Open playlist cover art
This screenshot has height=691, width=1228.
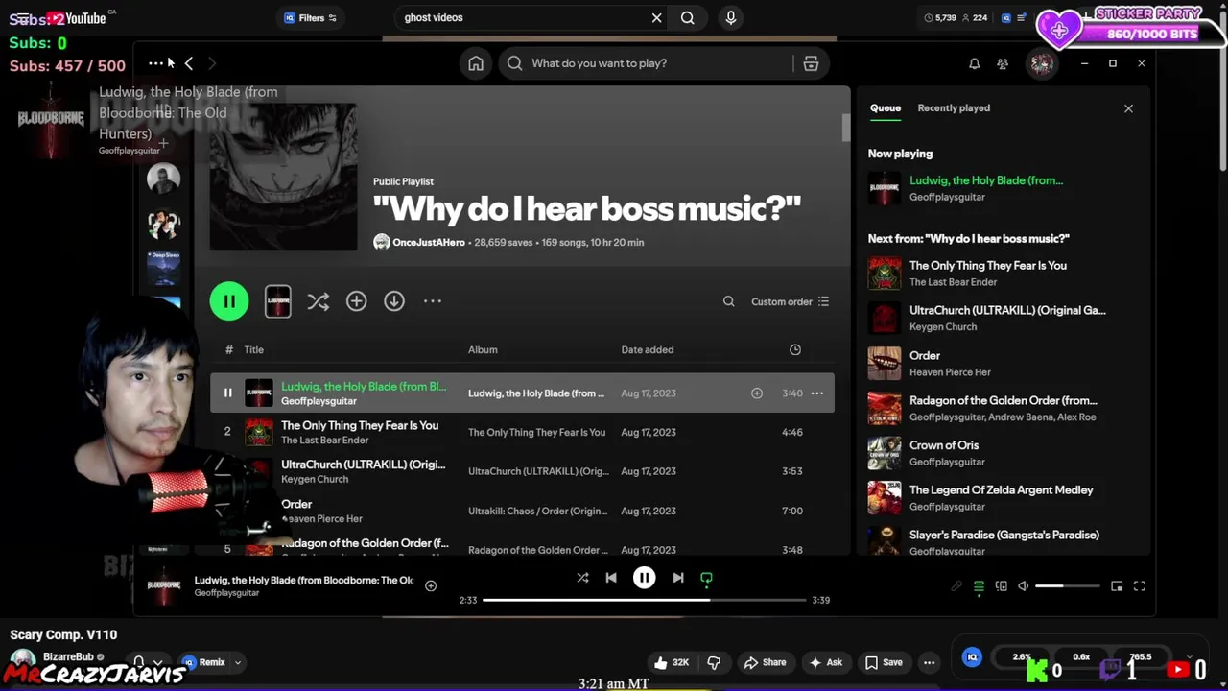coord(283,178)
